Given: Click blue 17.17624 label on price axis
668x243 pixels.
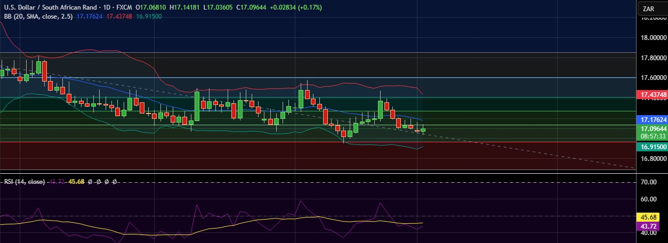Looking at the screenshot, I should (x=651, y=120).
